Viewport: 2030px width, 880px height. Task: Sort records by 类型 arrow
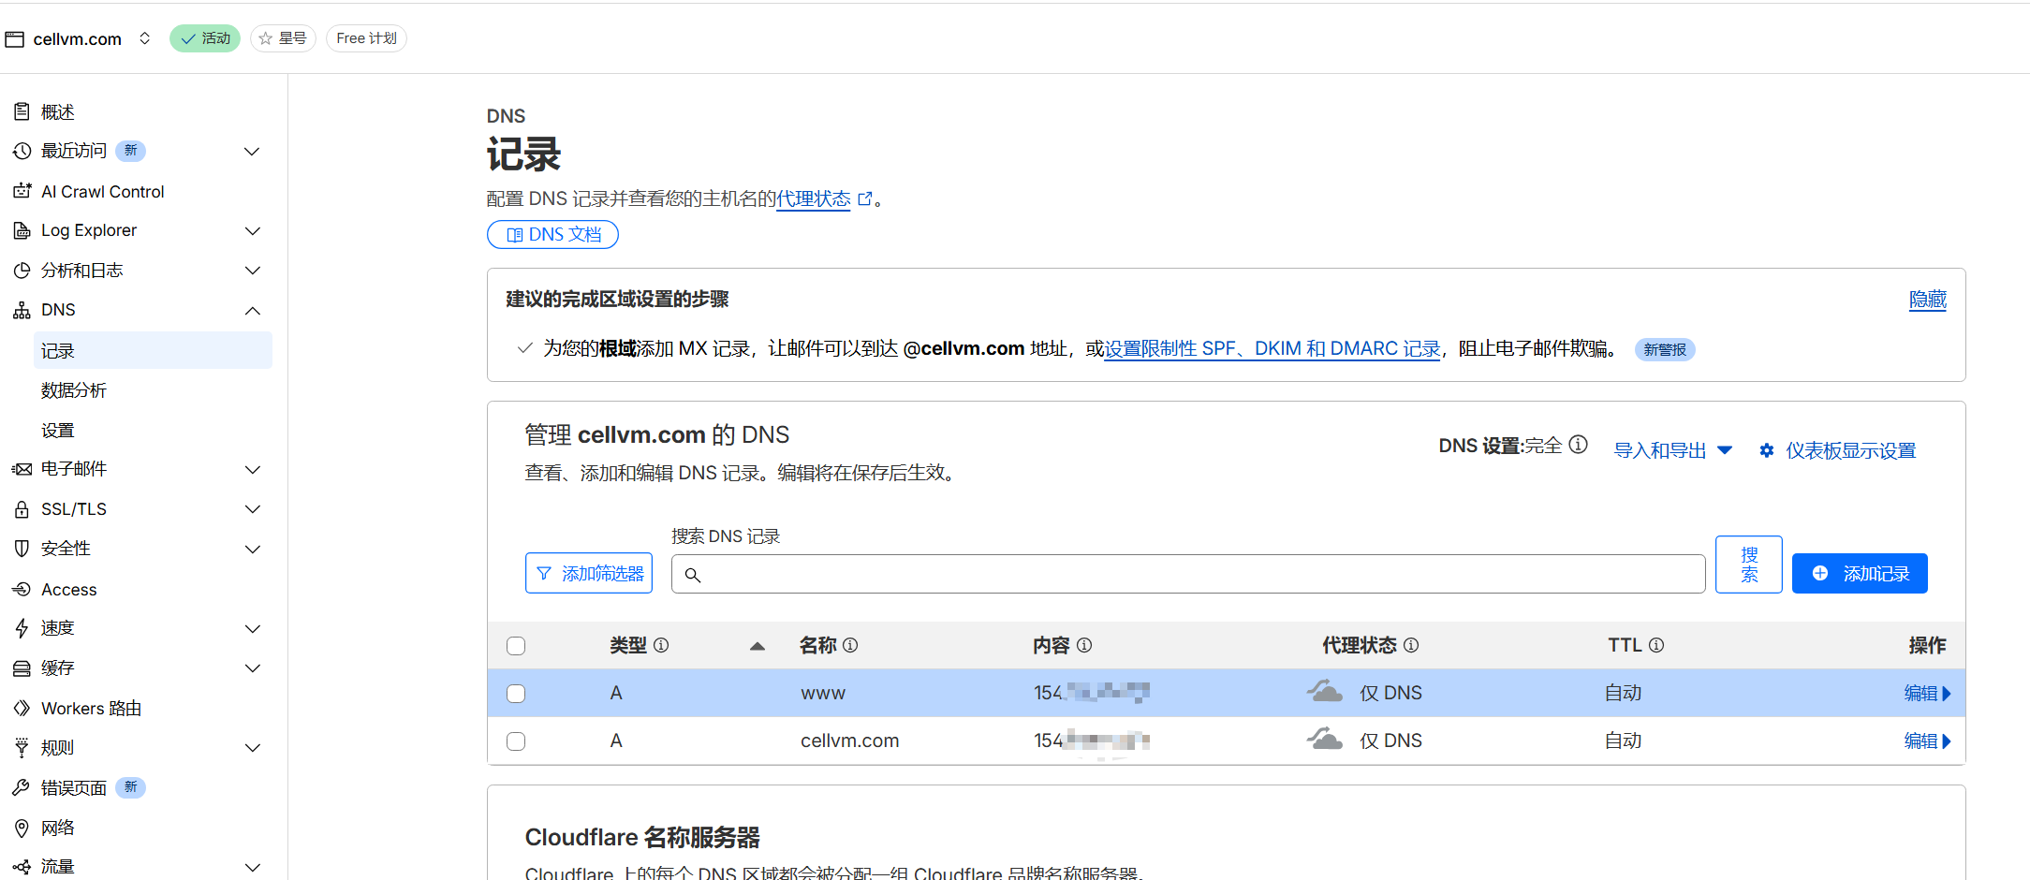[758, 646]
